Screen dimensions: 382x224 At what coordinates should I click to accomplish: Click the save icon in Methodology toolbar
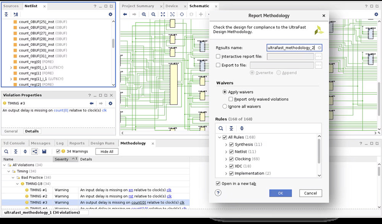[44, 152]
